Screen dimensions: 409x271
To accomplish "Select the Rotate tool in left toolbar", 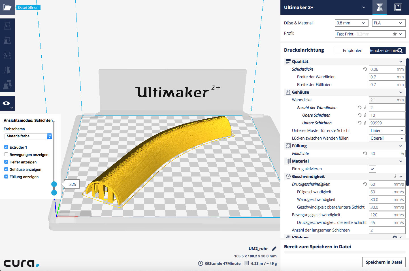I will coord(7,55).
